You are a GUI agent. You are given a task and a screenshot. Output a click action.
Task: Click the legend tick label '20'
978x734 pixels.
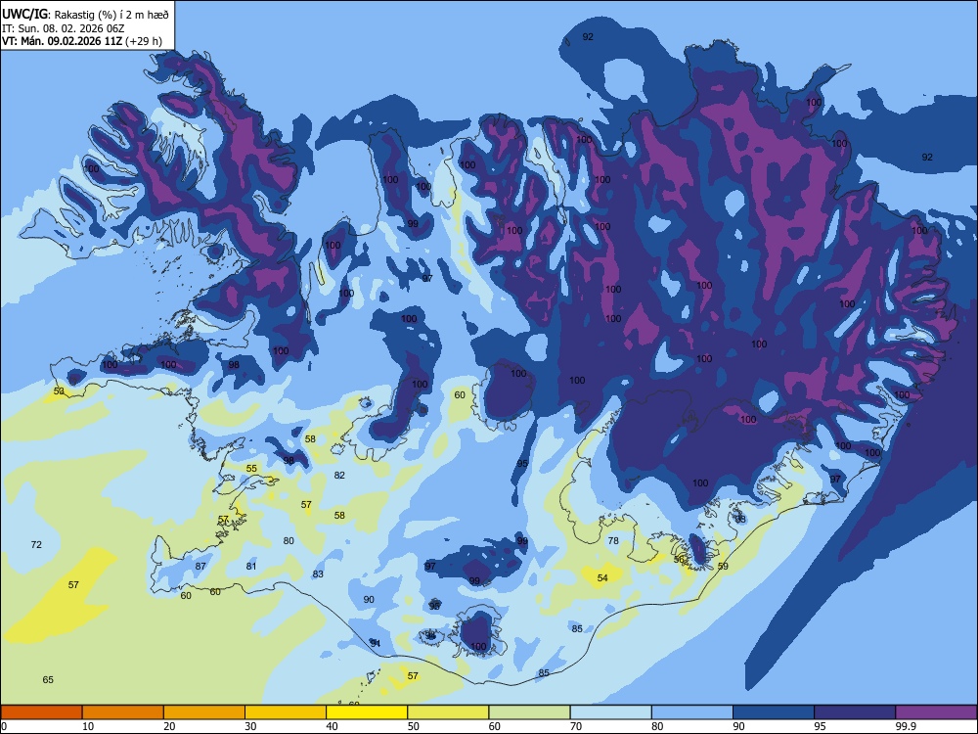(x=169, y=726)
